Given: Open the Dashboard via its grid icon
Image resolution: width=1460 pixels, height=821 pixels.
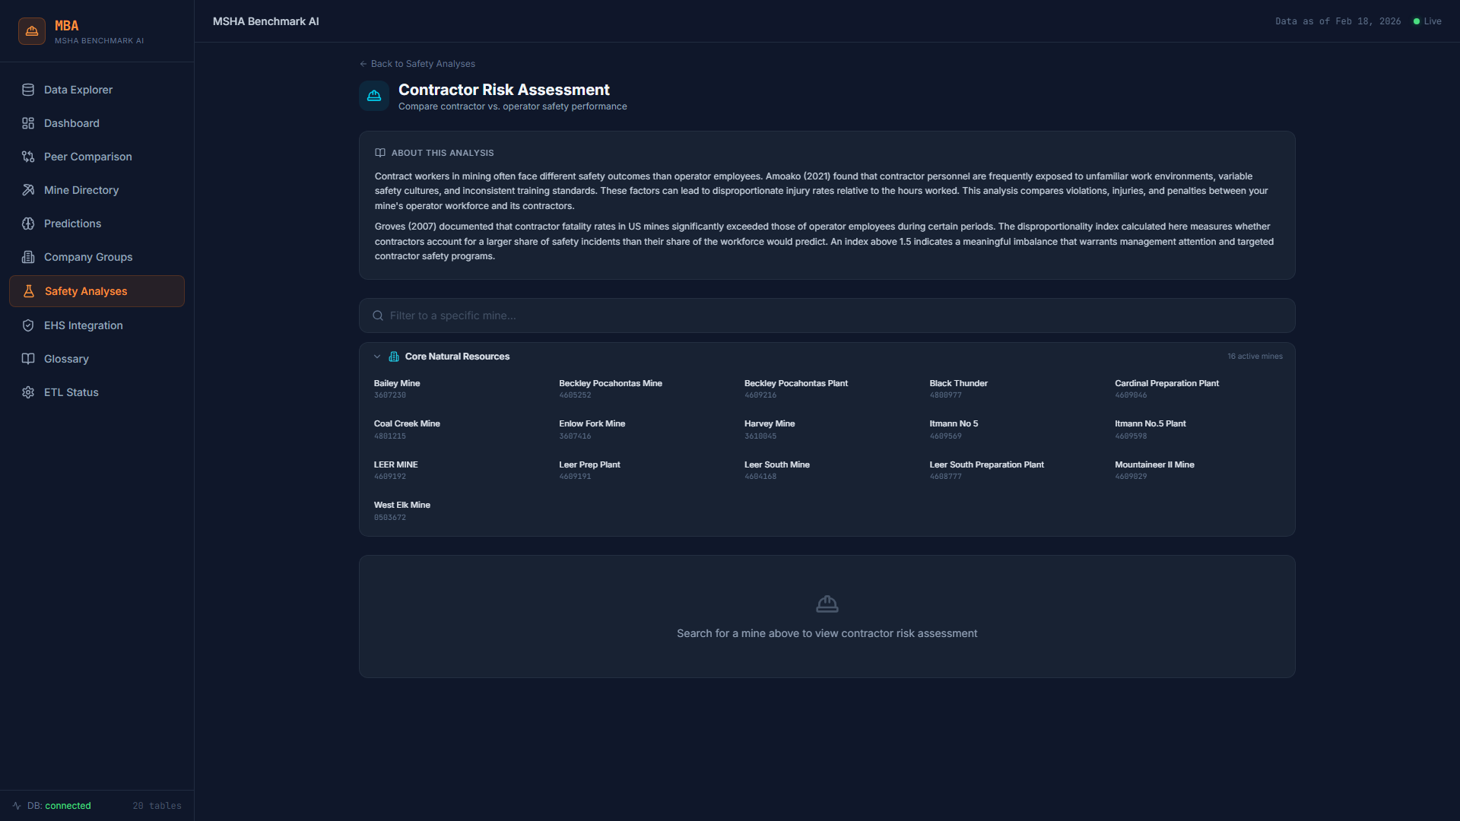Looking at the screenshot, I should [28, 123].
